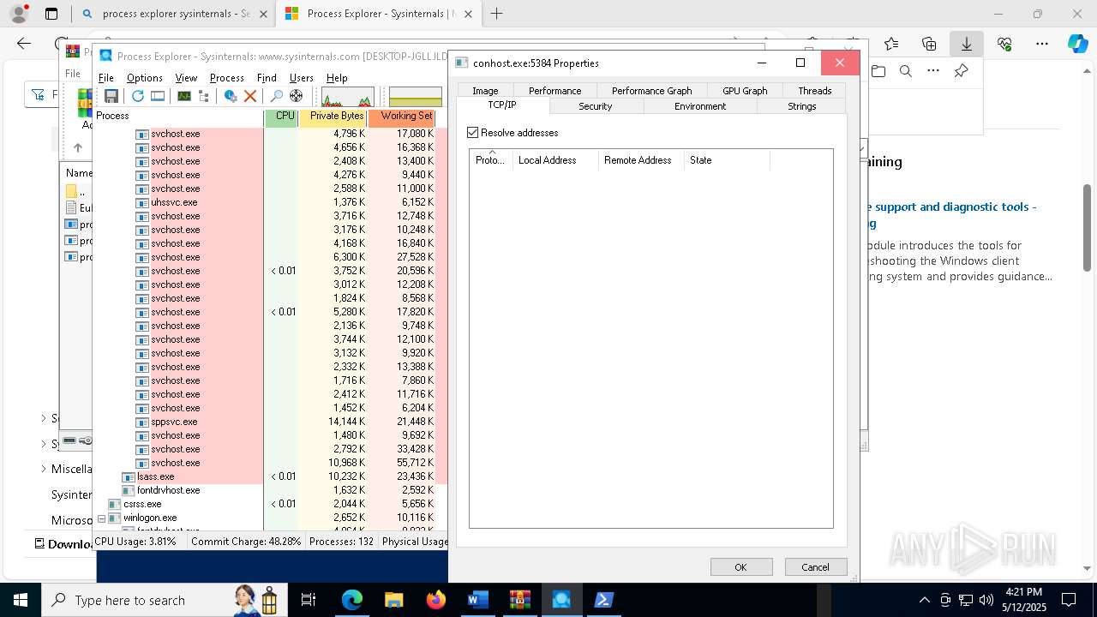Viewport: 1097px width, 617px height.
Task: Sort by State column header
Action: pos(727,160)
